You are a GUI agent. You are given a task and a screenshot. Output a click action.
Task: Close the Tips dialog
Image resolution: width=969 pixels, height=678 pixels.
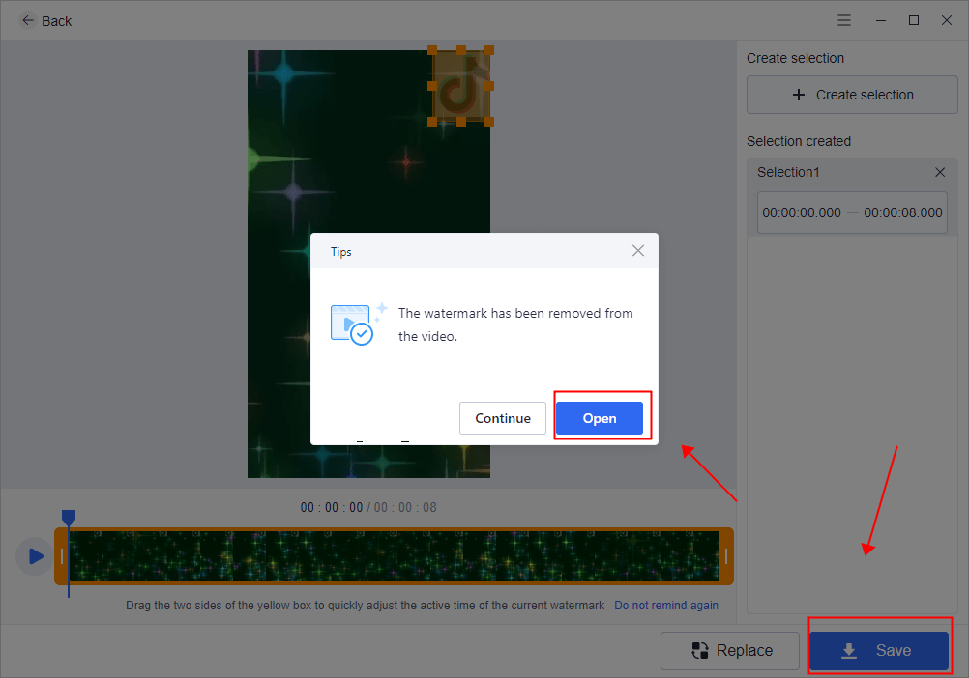click(x=637, y=251)
